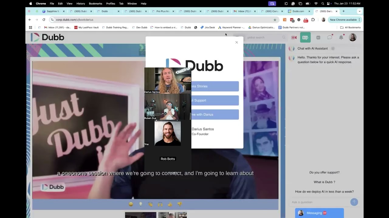Open the Apps grid in bookmarks bar
Viewport: 389px width, 218px height.
pyautogui.click(x=30, y=27)
